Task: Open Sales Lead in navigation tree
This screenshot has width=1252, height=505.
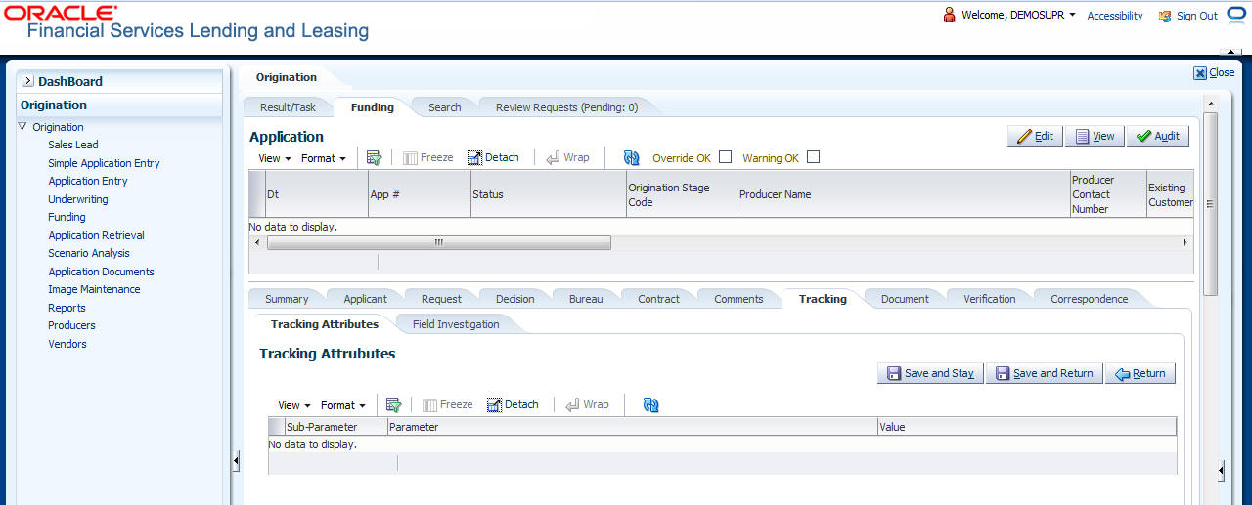Action: [73, 145]
